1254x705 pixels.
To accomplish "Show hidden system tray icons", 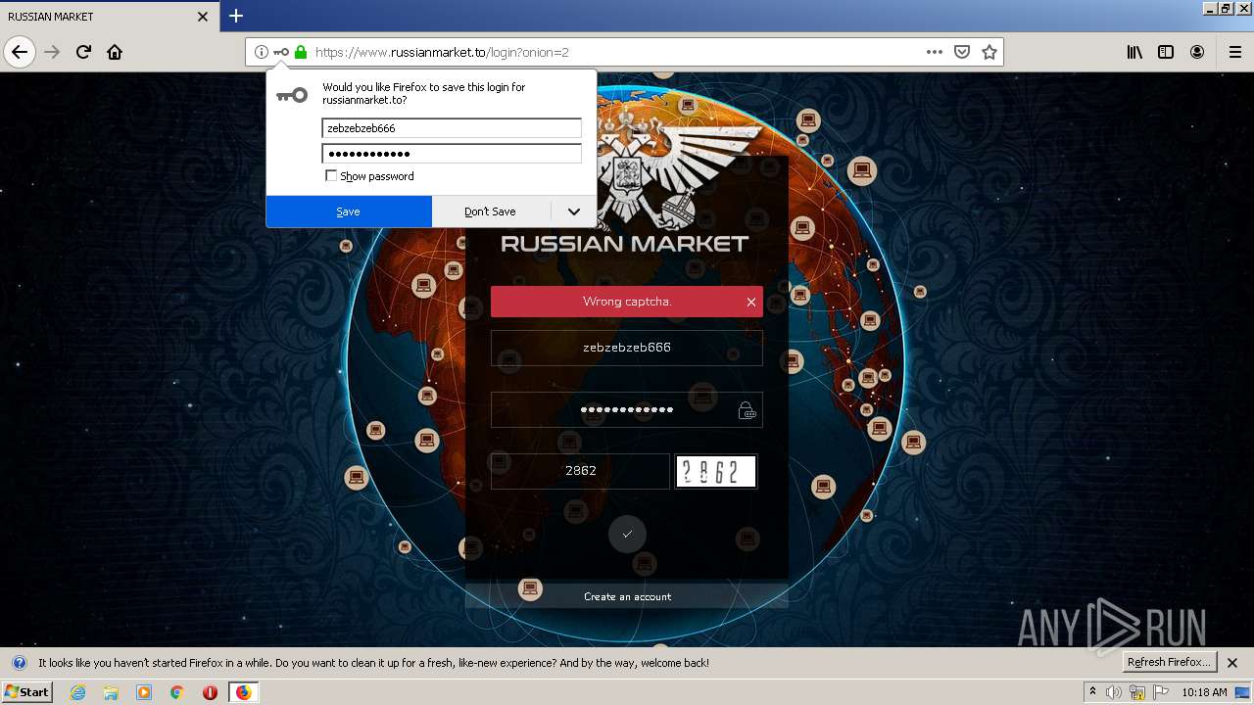I will point(1092,692).
